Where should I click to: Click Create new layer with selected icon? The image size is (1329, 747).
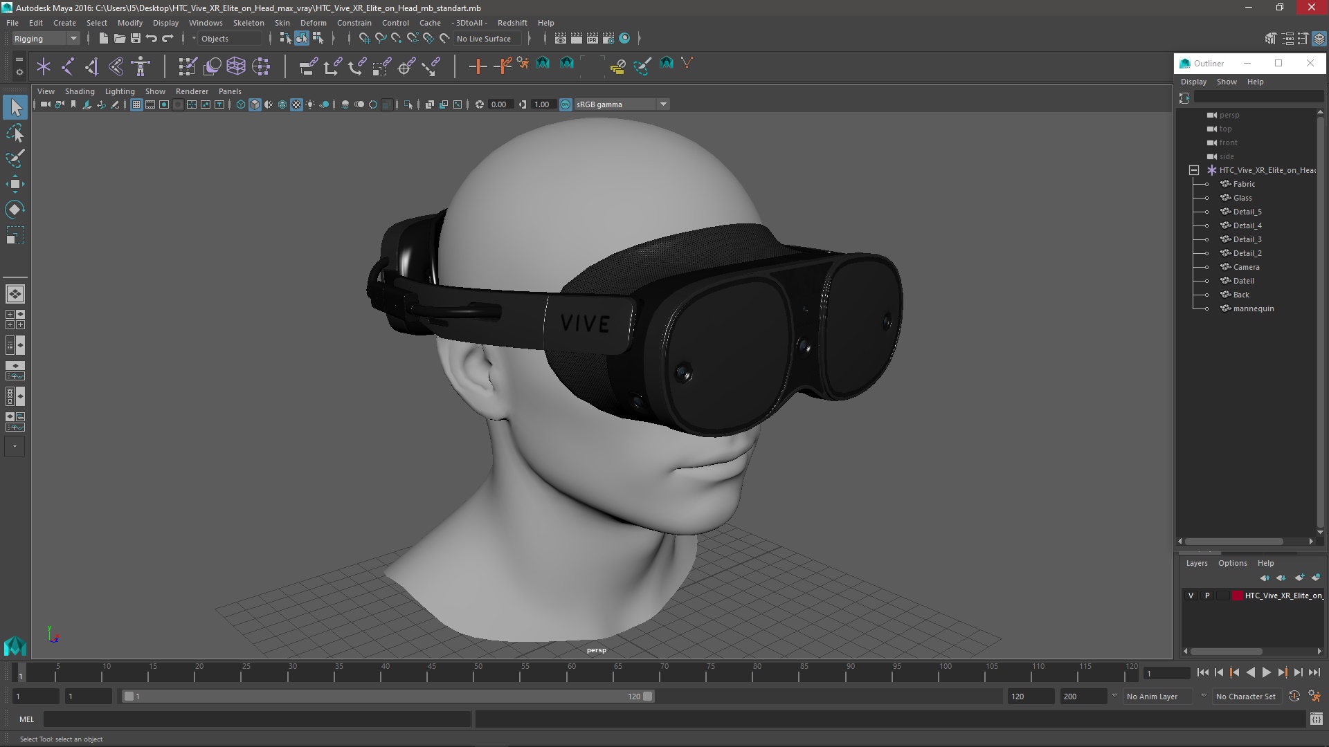tap(1316, 578)
